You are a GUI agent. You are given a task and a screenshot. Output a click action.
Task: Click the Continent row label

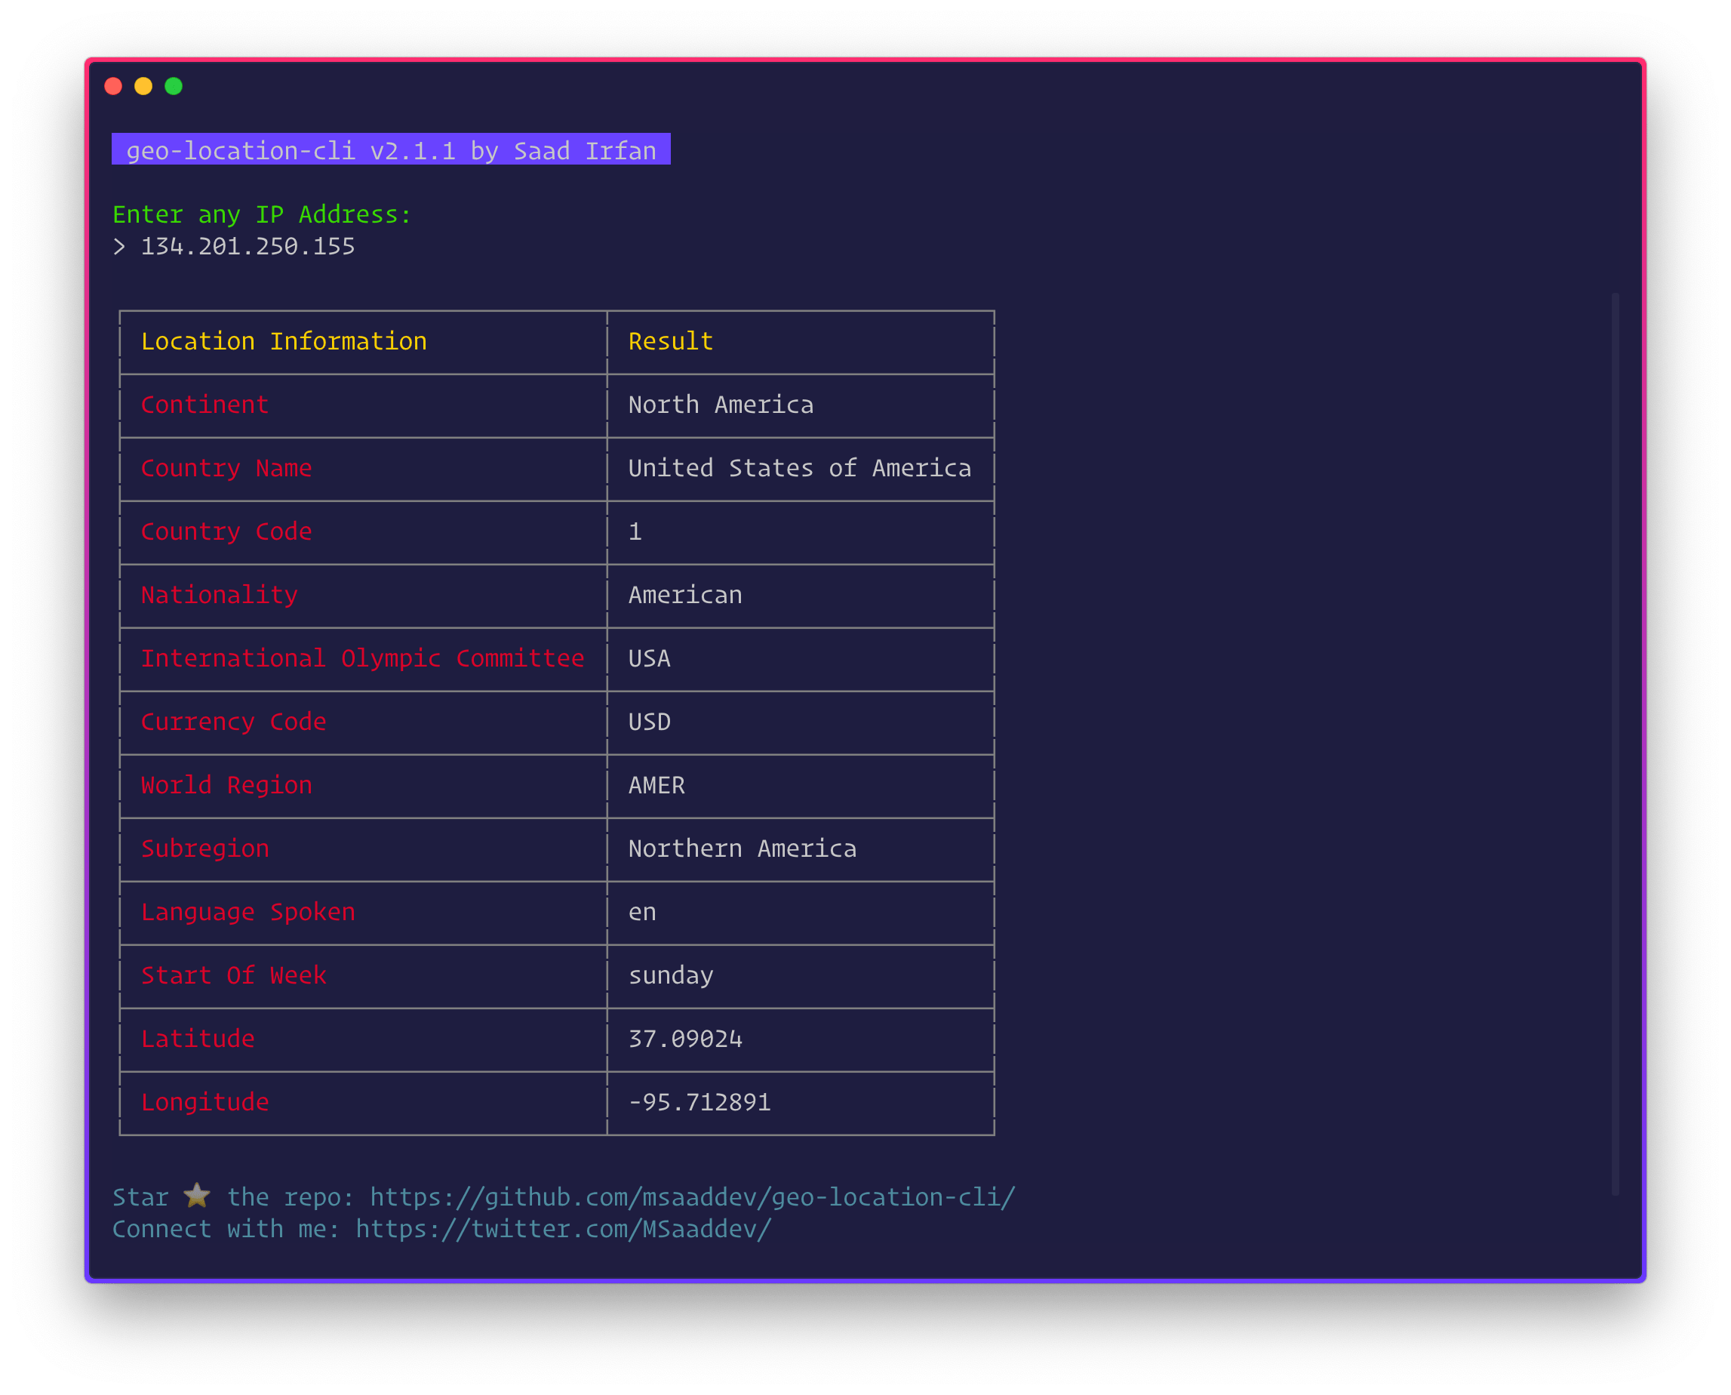[x=204, y=405]
